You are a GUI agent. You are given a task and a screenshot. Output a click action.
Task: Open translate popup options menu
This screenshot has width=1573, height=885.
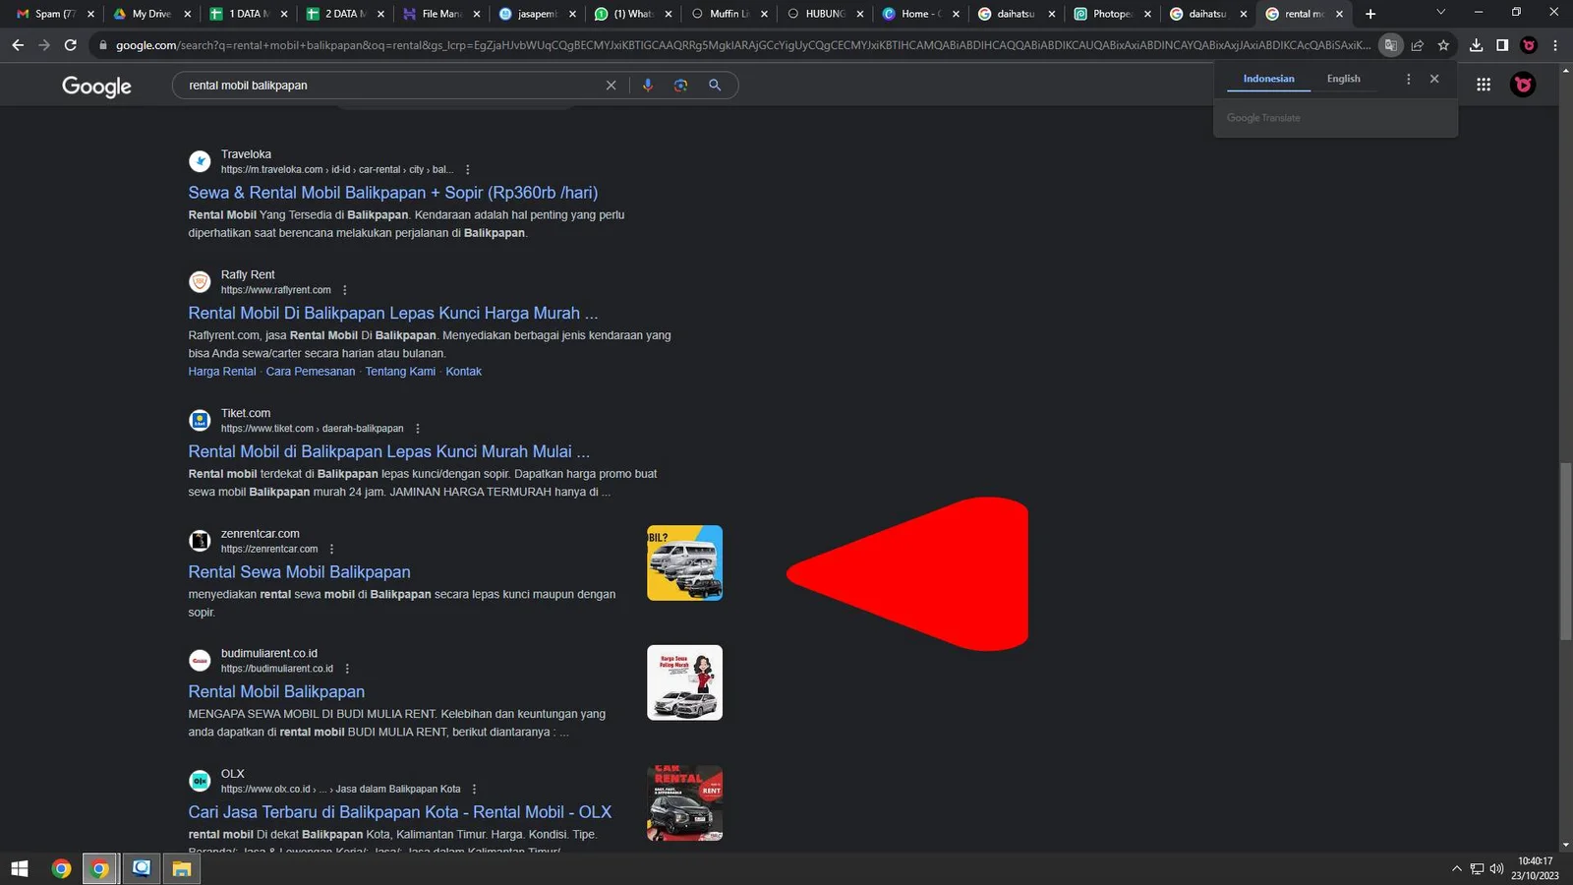(x=1408, y=79)
